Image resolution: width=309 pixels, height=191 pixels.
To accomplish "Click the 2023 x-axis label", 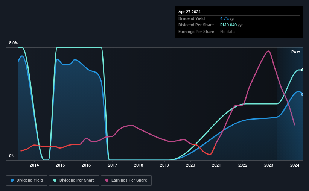I will click(x=269, y=165).
